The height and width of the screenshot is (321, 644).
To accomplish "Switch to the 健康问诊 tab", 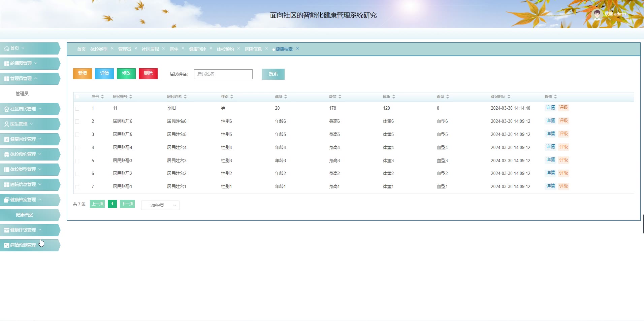I will pos(197,49).
